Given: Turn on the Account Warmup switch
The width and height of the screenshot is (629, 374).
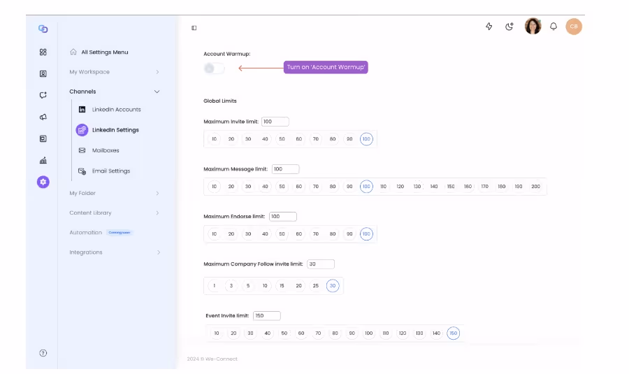Looking at the screenshot, I should tap(214, 69).
